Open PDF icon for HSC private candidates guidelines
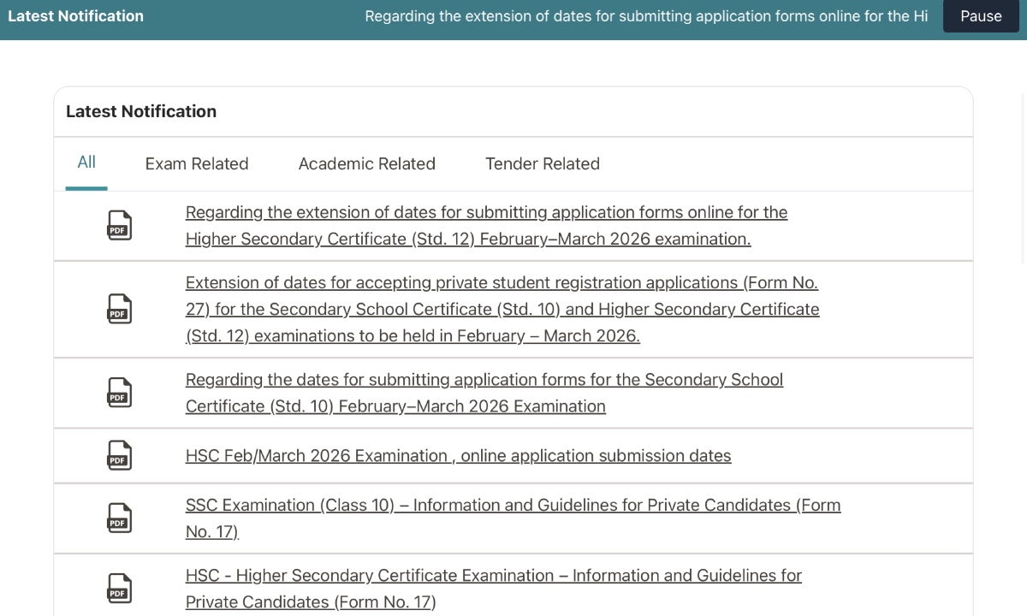 click(x=119, y=588)
